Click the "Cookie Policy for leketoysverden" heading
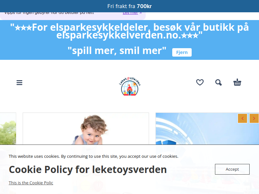 (x=88, y=169)
